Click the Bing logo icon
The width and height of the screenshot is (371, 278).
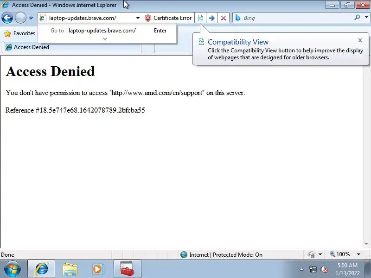click(238, 18)
